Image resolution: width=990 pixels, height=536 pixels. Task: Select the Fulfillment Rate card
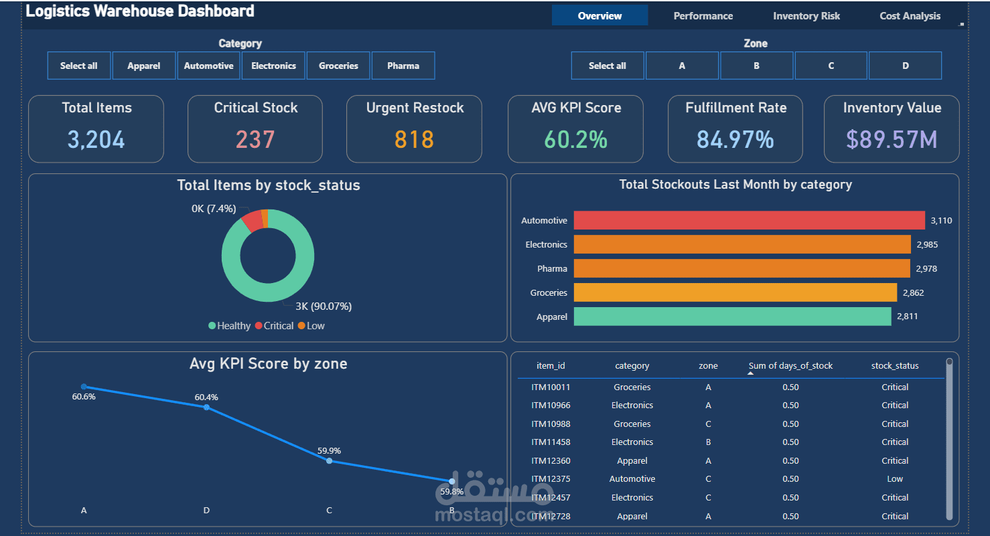(x=735, y=128)
